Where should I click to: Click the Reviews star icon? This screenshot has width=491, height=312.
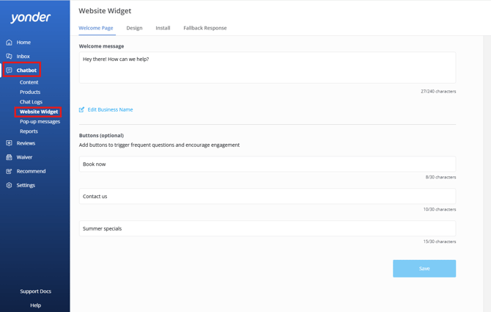[x=9, y=143]
